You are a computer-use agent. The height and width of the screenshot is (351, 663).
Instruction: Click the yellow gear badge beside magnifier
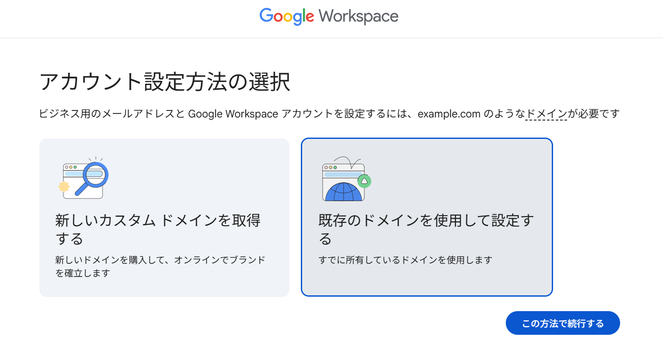[x=64, y=187]
